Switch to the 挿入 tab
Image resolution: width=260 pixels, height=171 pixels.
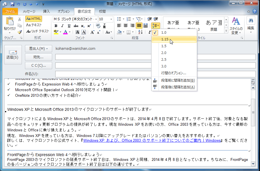pyautogui.click(x=47, y=11)
